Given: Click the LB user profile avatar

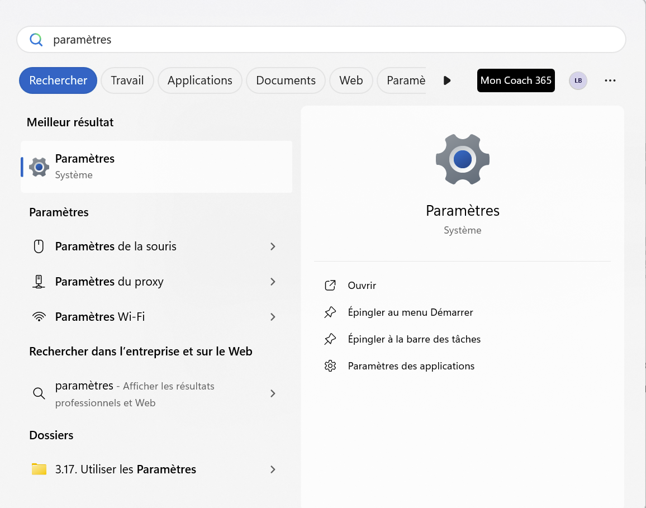Looking at the screenshot, I should point(578,80).
